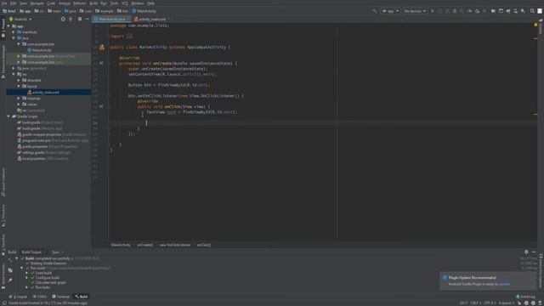The width and height of the screenshot is (544, 306).
Task: Expand the manifests folder
Action: [x=14, y=32]
